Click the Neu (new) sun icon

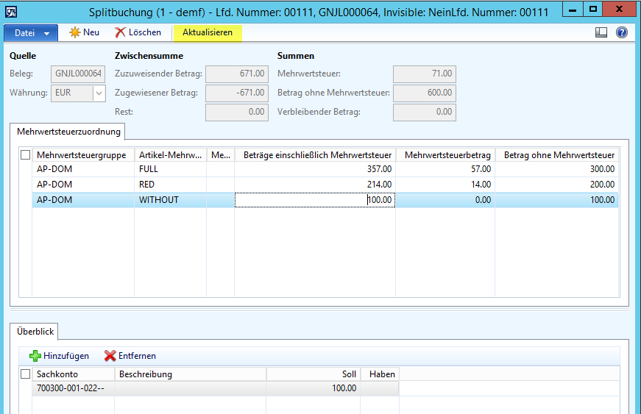click(x=75, y=32)
